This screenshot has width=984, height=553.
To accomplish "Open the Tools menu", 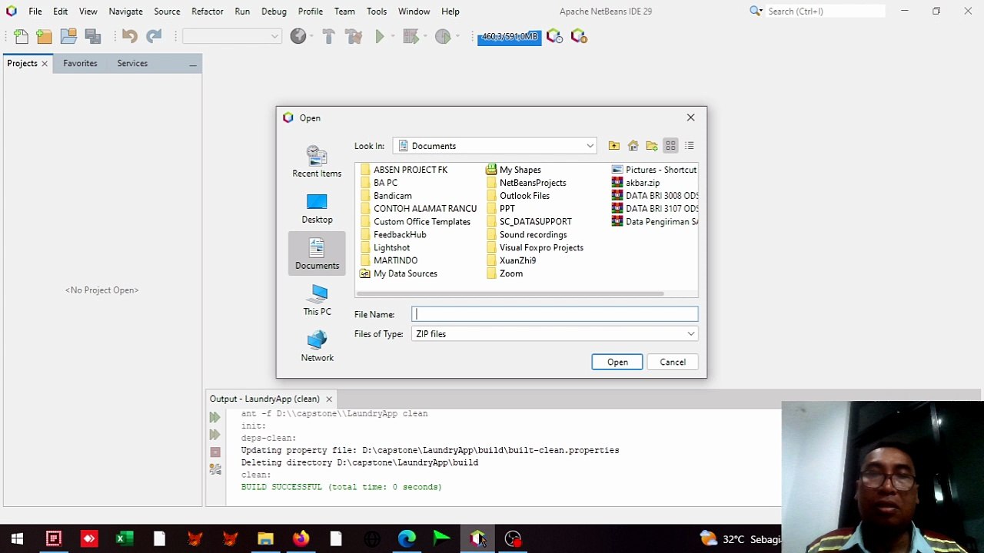I will coord(377,12).
